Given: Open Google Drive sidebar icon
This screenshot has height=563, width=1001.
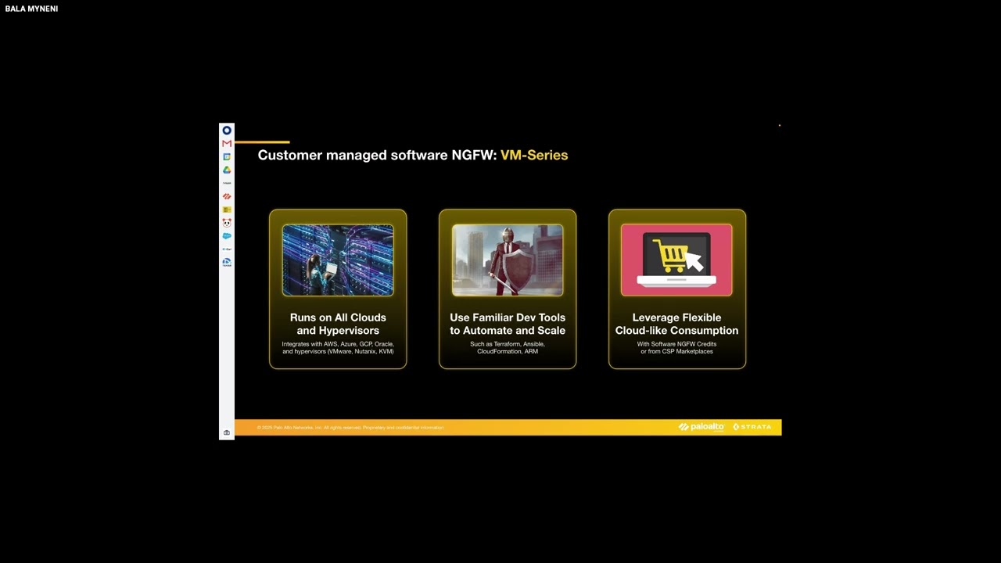Looking at the screenshot, I should tap(227, 170).
